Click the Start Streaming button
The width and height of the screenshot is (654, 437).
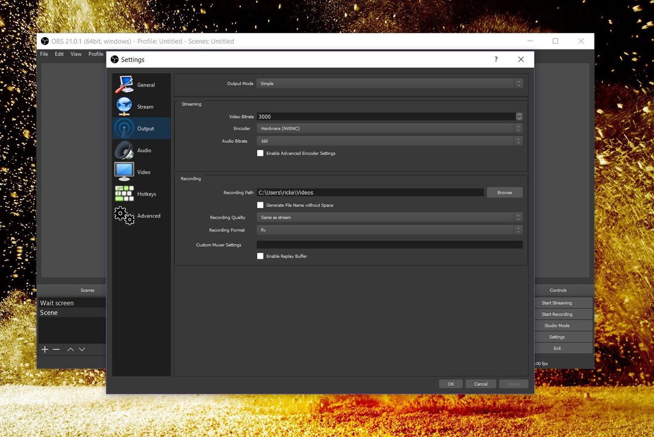tap(557, 302)
